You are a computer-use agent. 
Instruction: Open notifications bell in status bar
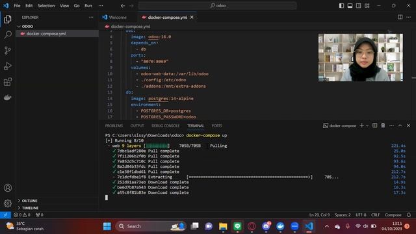[x=409, y=215]
